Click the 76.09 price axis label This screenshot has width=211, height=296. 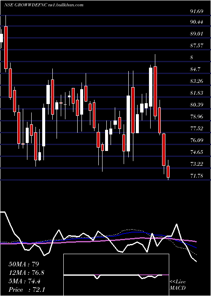(197, 140)
